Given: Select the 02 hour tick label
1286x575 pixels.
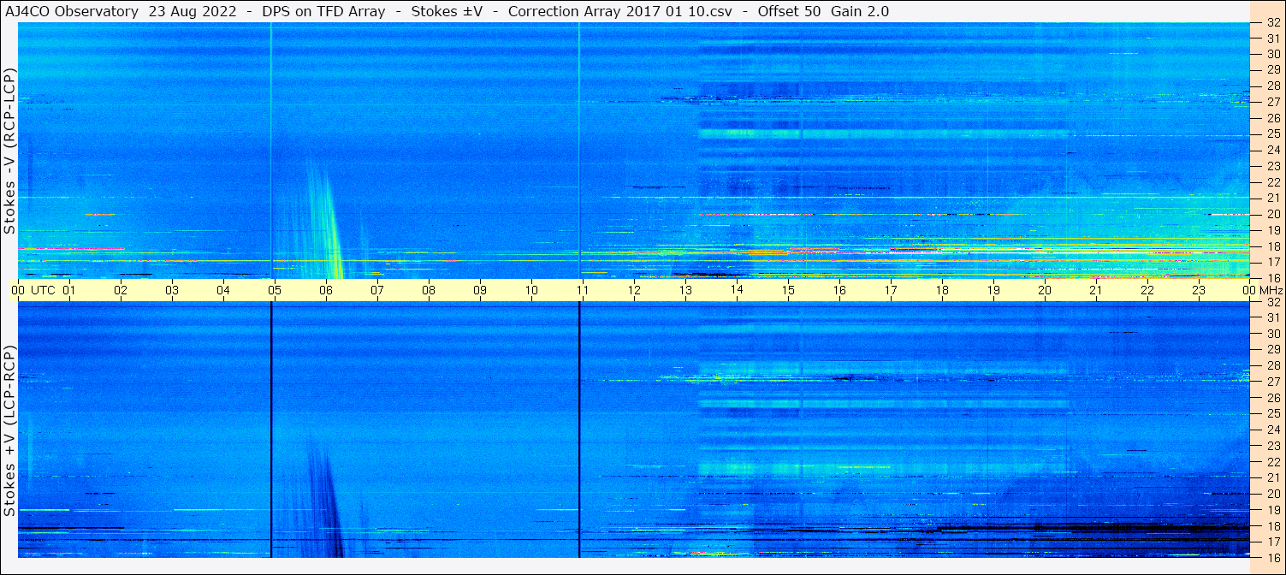Looking at the screenshot, I should point(121,290).
